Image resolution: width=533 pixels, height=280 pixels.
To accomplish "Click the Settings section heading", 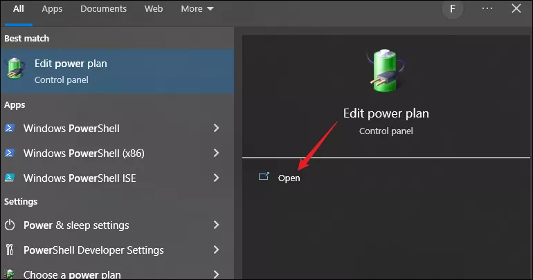I will tap(21, 202).
